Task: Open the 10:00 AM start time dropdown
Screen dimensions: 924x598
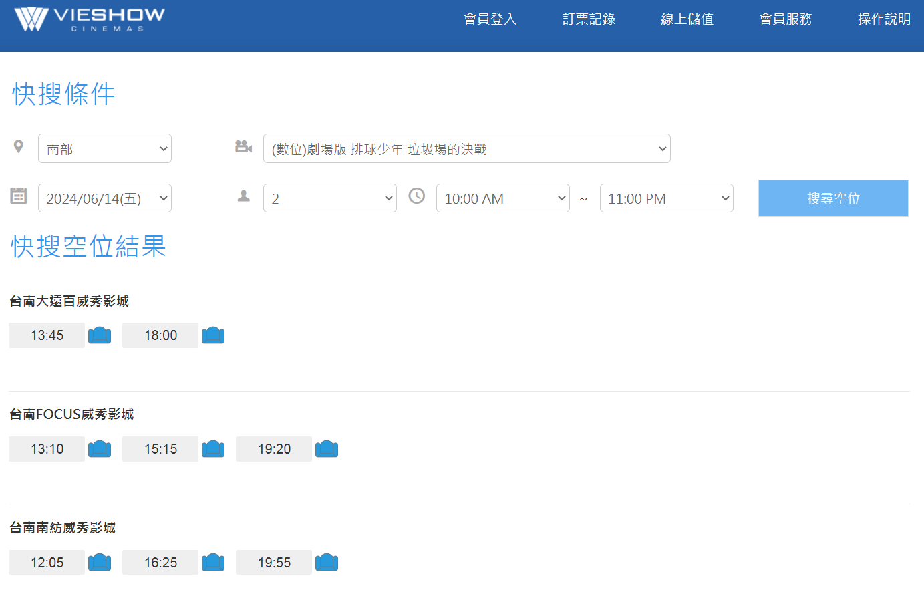Action: click(x=503, y=198)
